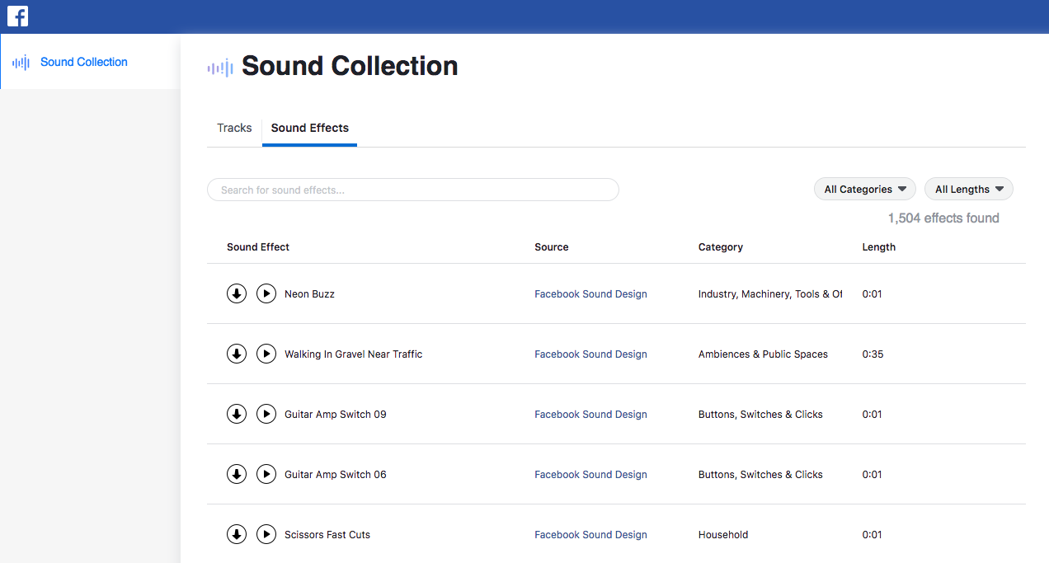Click the Industry, Machinery, Tools category cell
The height and width of the screenshot is (563, 1049).
(x=770, y=294)
